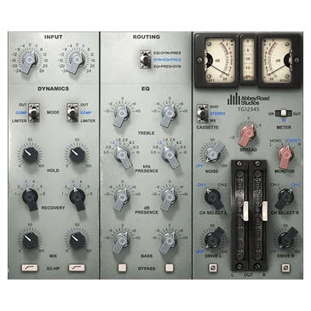The image size is (311, 311).
Task: Click the left dynamics MIX knob
Action: tap(30, 239)
